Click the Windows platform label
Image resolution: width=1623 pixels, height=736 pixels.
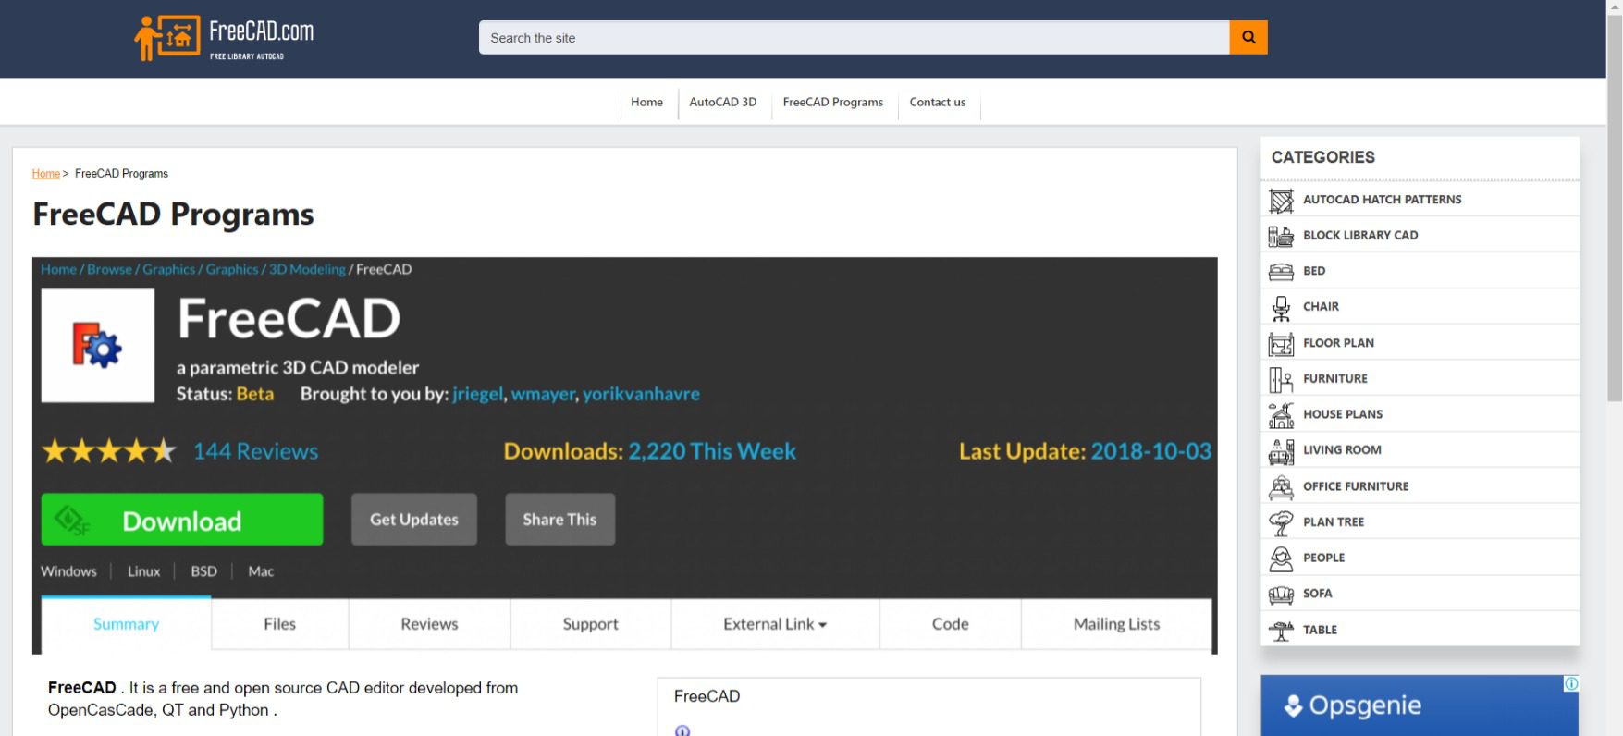(x=68, y=571)
